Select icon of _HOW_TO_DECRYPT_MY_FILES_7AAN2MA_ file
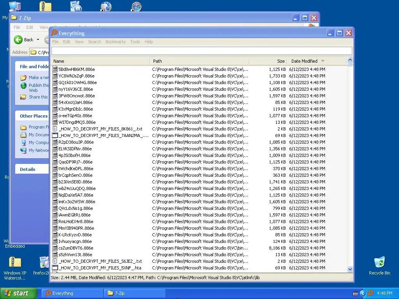The width and height of the screenshot is (399, 299). [55, 135]
